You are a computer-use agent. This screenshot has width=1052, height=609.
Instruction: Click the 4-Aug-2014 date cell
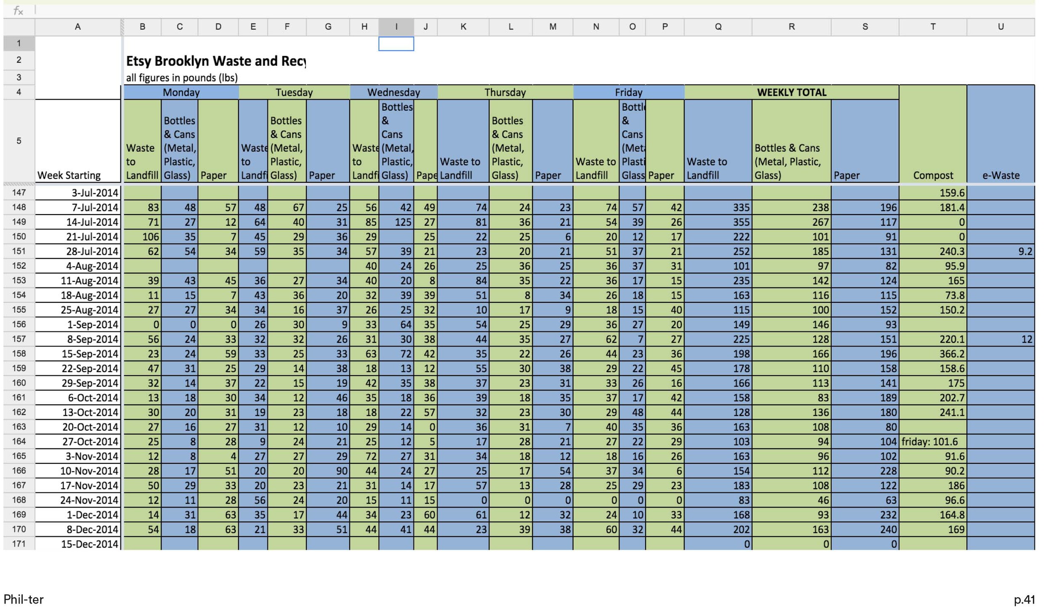pyautogui.click(x=78, y=266)
